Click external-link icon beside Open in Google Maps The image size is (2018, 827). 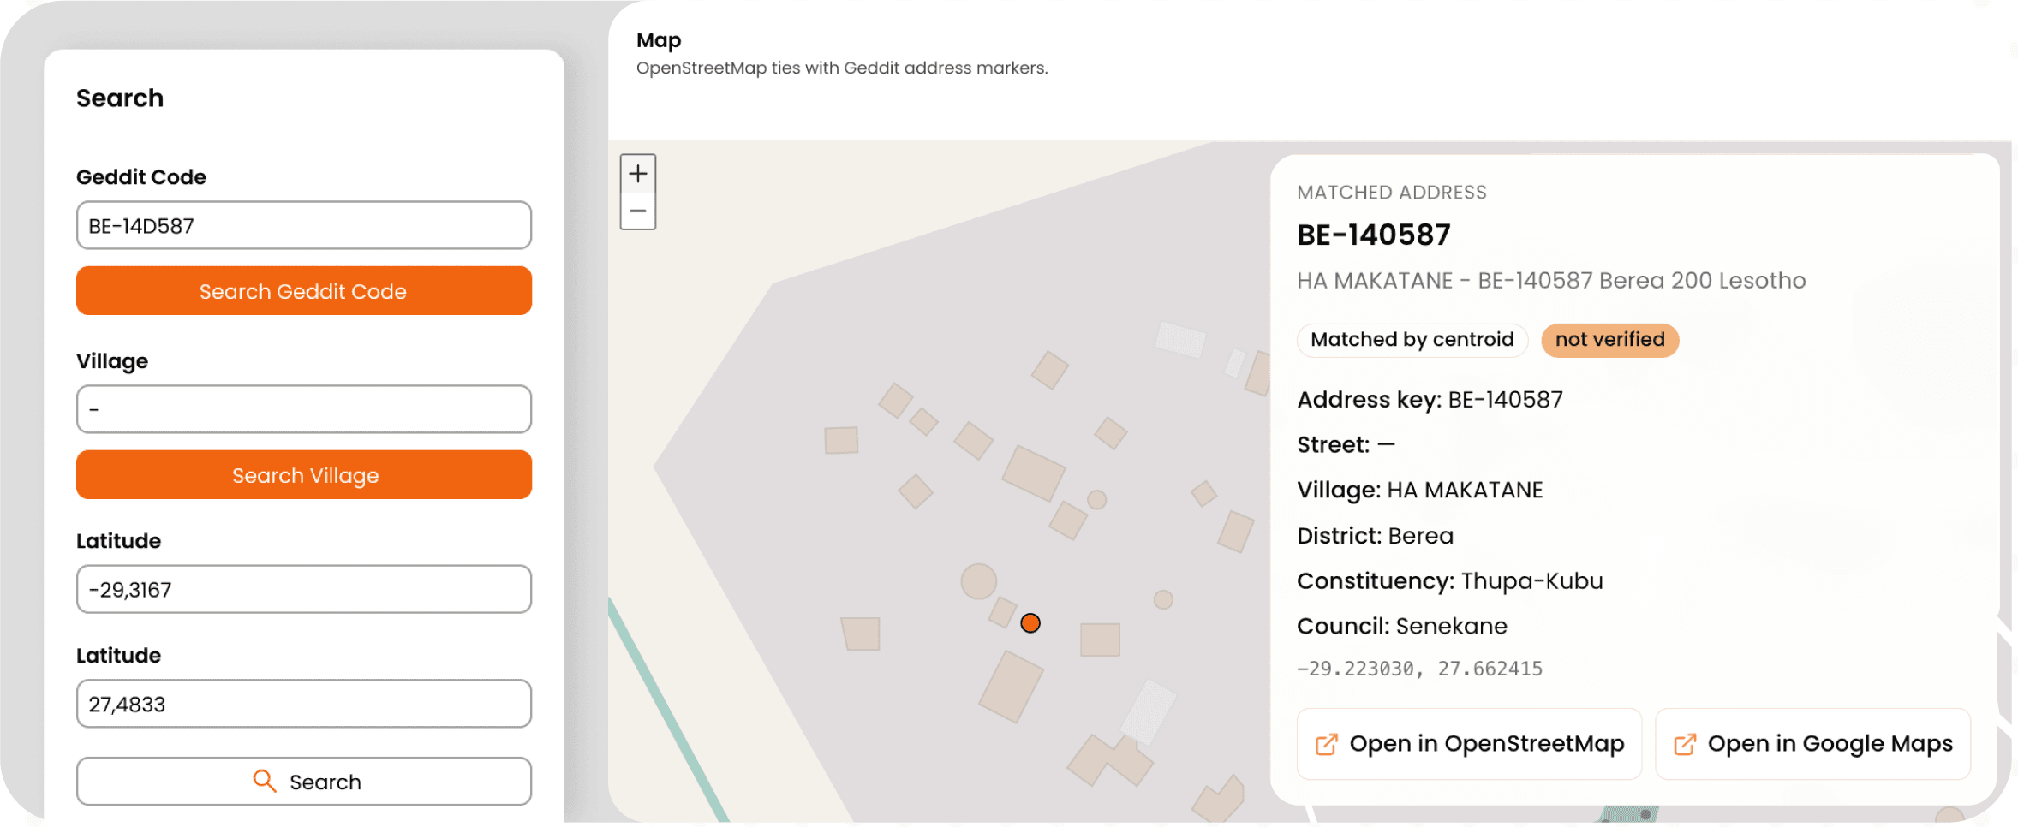pos(1684,744)
